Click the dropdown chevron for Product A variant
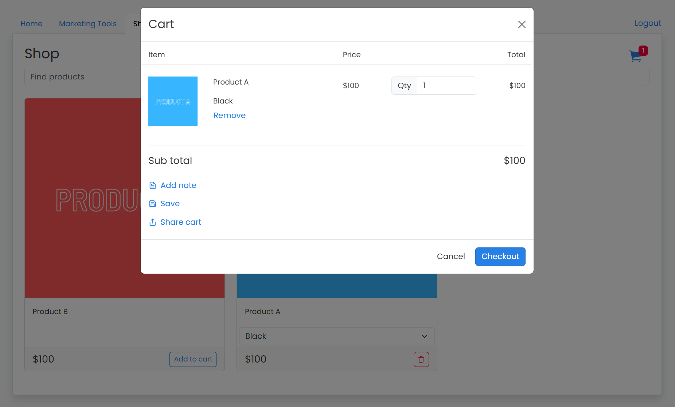 424,336
